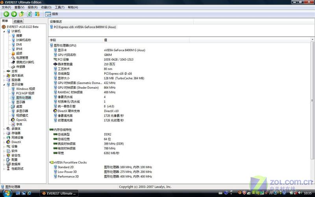Screen dimensions: 315x197
Task: Open the 工具(T) menu
Action: pos(60,7)
